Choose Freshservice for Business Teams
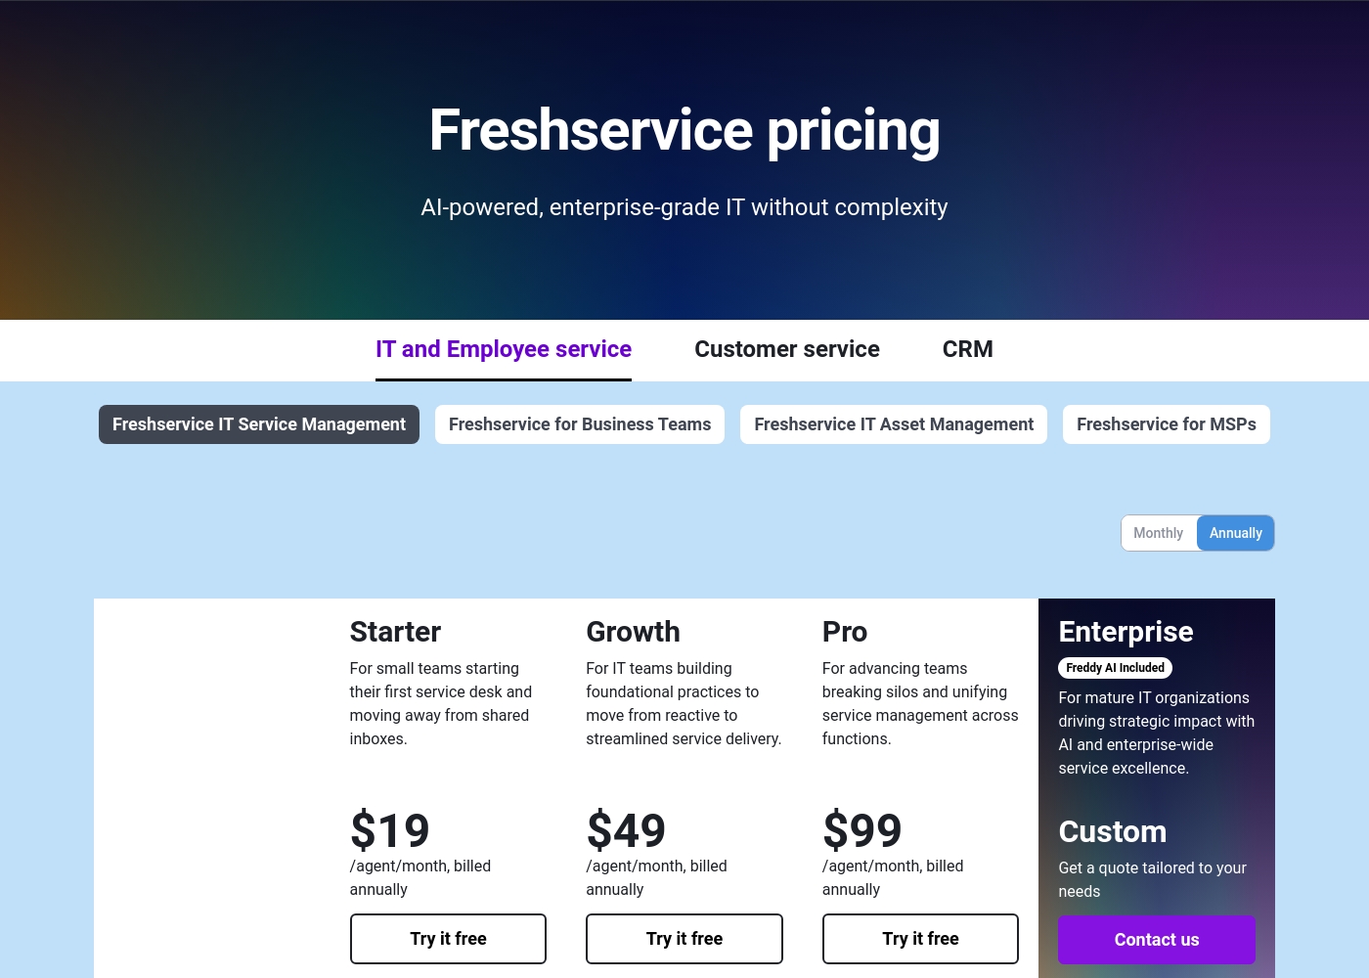The height and width of the screenshot is (978, 1369). point(580,424)
